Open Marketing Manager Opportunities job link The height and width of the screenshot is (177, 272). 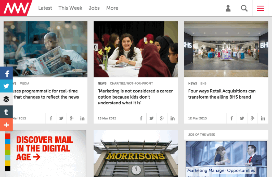pos(221,171)
